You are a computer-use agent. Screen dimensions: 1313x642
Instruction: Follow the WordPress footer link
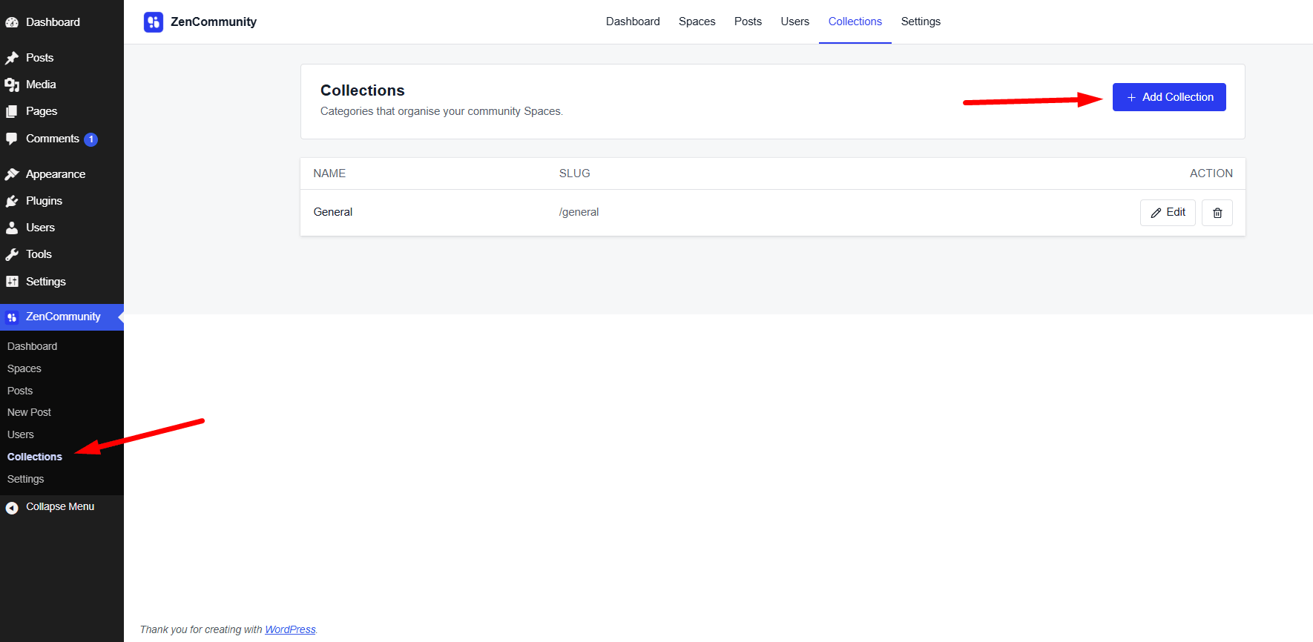click(x=290, y=629)
